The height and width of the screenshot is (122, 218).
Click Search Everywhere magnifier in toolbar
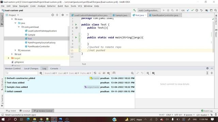pos(216,10)
